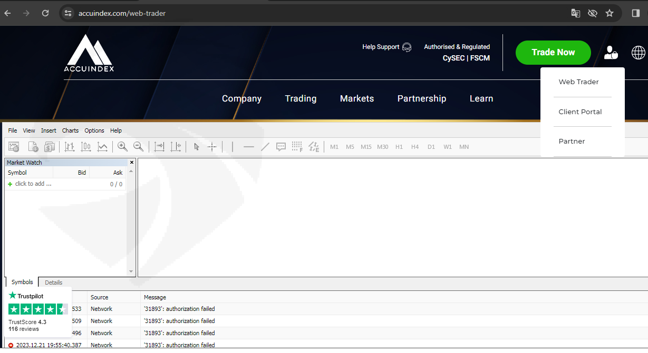648x353 pixels.
Task: Open the Insert menu
Action: coord(49,130)
